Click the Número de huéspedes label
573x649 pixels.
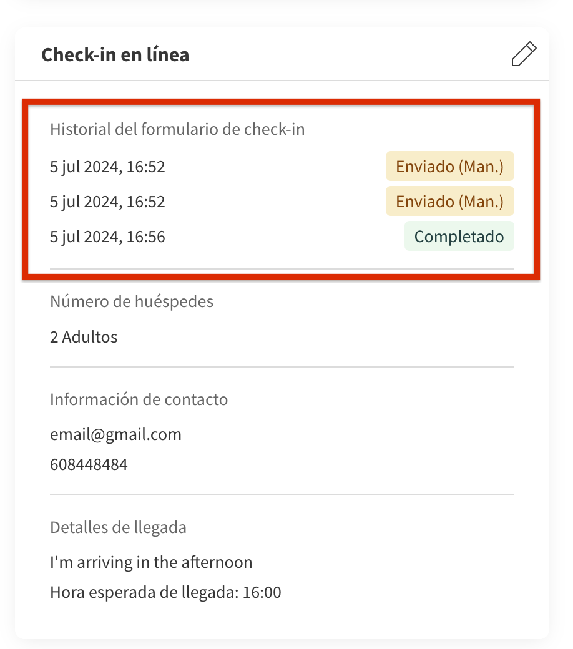pyautogui.click(x=131, y=301)
